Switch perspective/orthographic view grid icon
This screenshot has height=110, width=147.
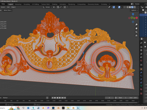click(136, 35)
